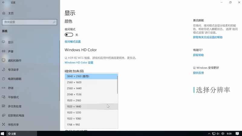Viewport: 242px width, 136px height.
Task: Select 1768 × 992 resolution option
Action: pyautogui.click(x=91, y=125)
